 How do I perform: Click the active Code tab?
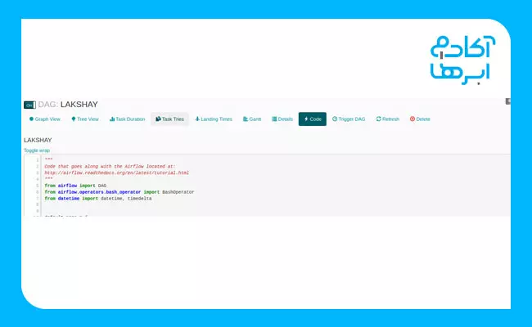[313, 119]
